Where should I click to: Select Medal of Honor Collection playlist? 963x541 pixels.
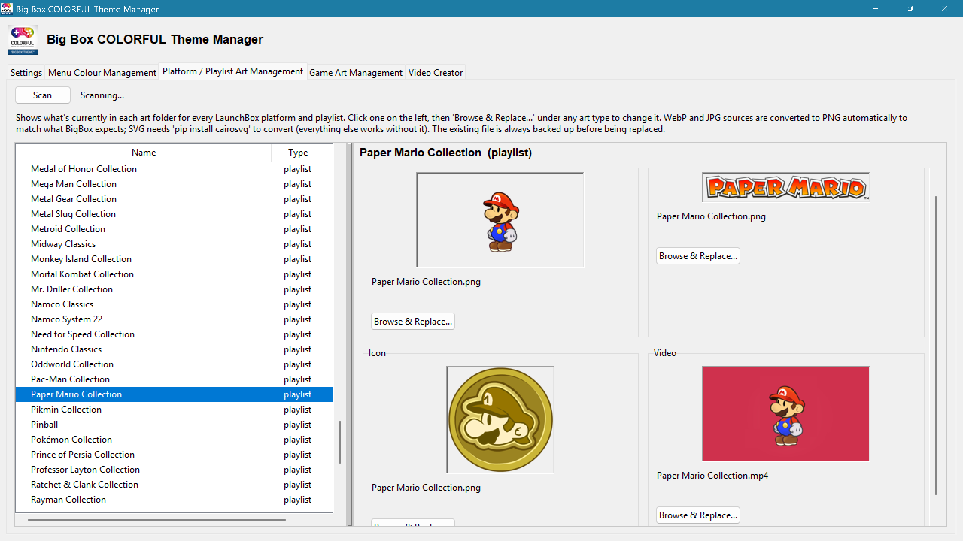tap(174, 169)
